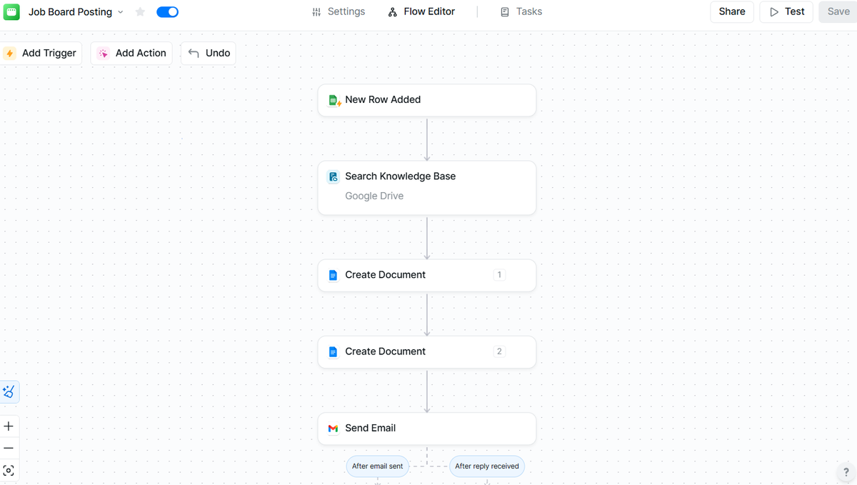Open the help question mark

[846, 472]
